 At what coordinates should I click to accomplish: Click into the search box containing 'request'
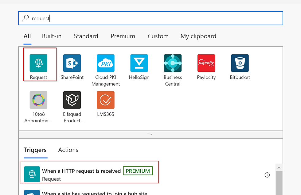click(x=151, y=18)
